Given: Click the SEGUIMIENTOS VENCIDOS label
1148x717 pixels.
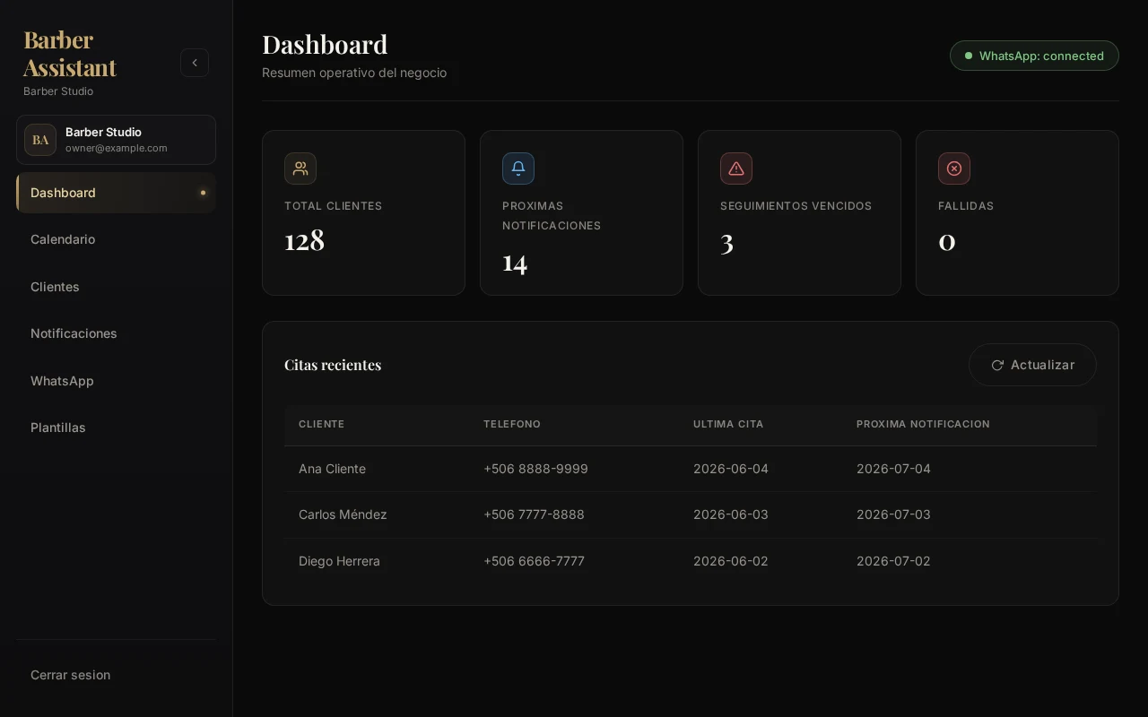Looking at the screenshot, I should [x=796, y=206].
